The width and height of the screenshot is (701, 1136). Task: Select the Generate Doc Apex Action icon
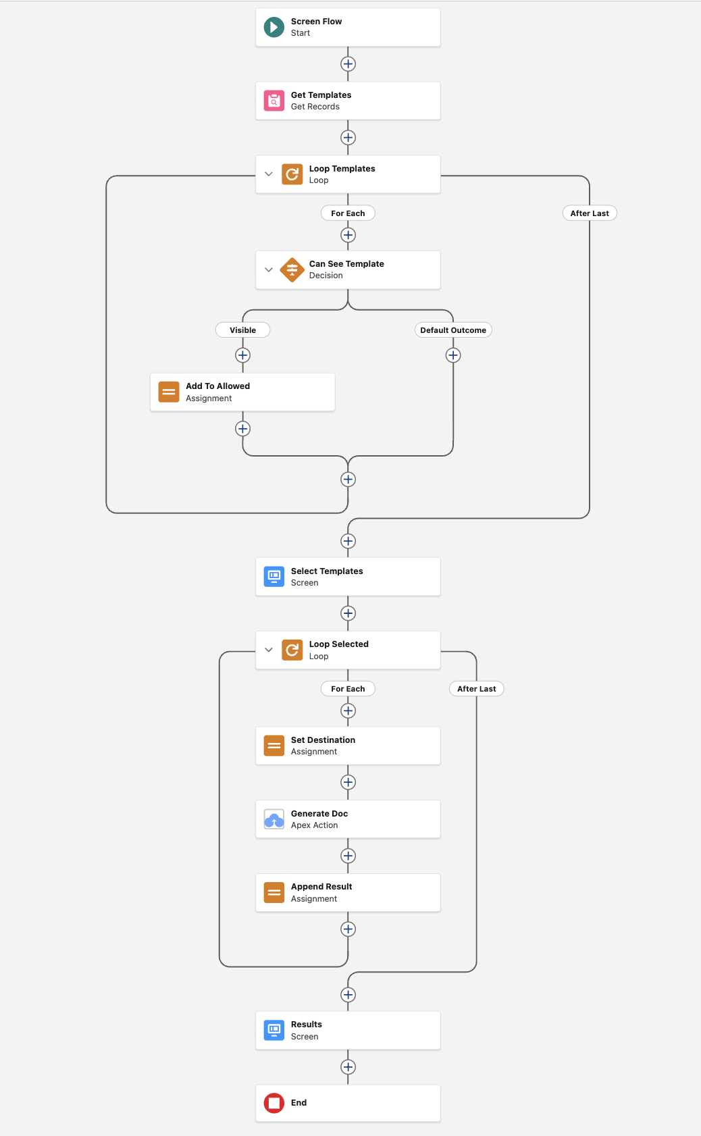(274, 819)
